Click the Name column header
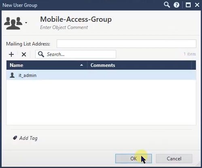The image size is (202, 168). [x=47, y=65]
